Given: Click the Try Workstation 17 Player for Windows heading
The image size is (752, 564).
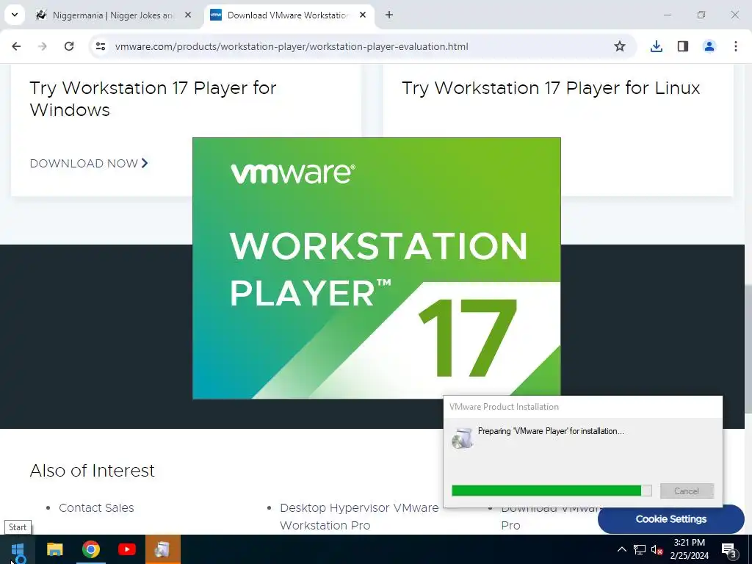Looking at the screenshot, I should point(153,99).
